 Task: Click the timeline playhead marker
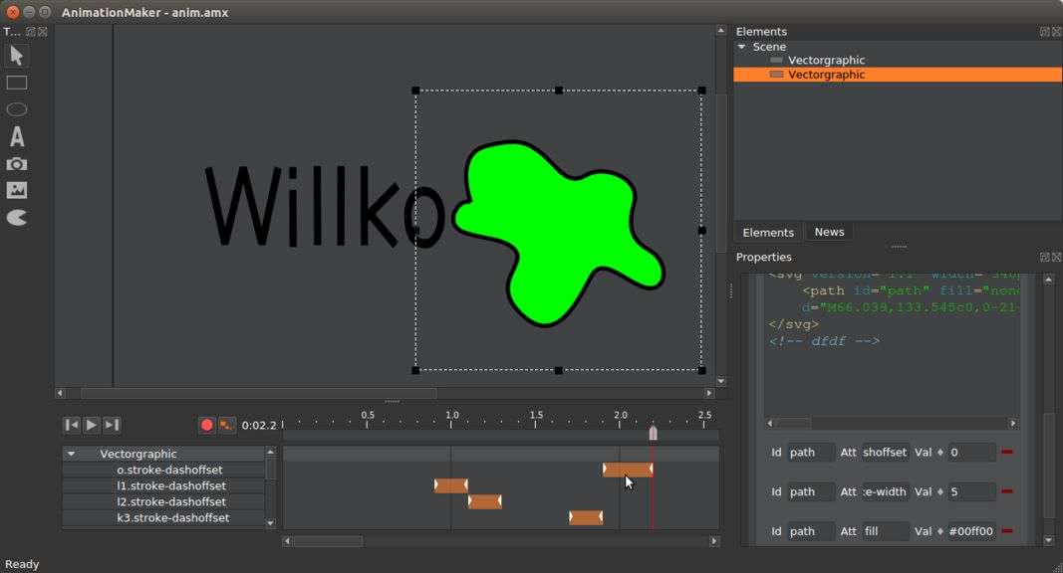tap(653, 433)
